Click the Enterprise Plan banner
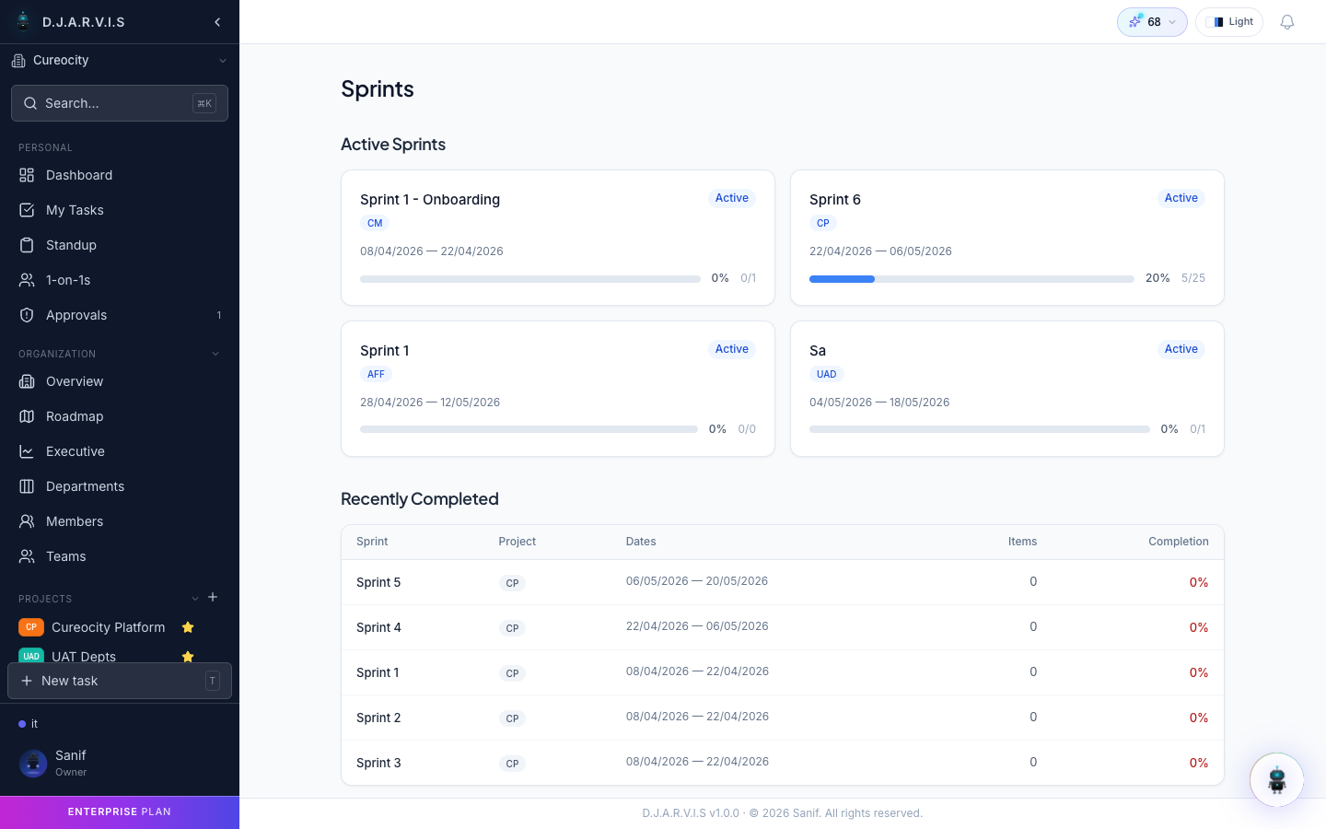Image resolution: width=1326 pixels, height=829 pixels. [120, 812]
